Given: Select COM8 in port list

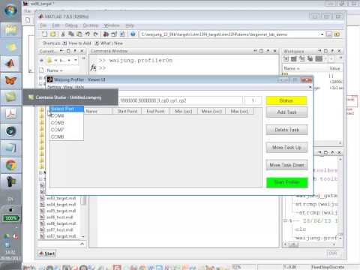Looking at the screenshot, I should tap(67, 136).
